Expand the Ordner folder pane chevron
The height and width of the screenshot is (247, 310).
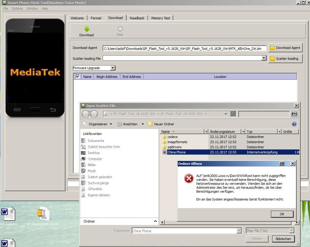pos(155,221)
